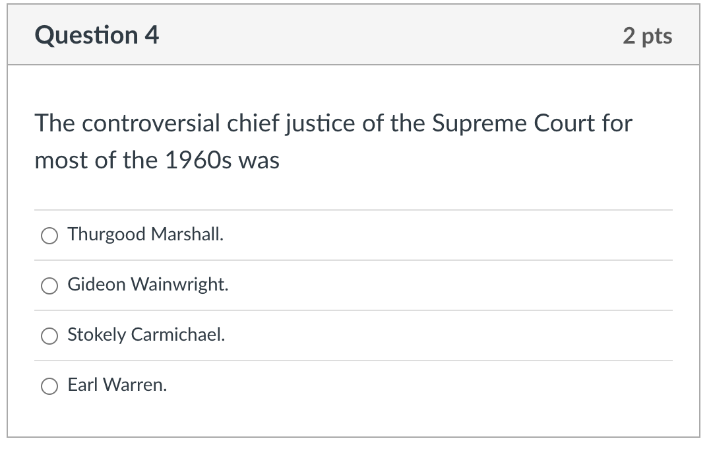Click '1960s' in the question text
This screenshot has height=449, width=711.
coord(198,160)
